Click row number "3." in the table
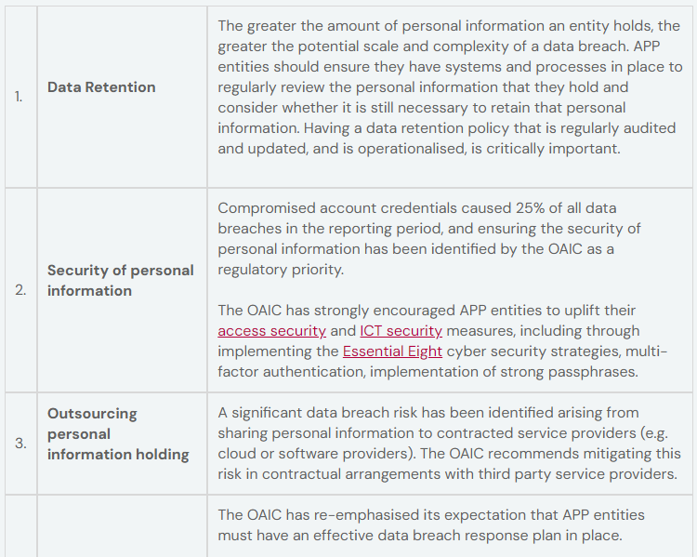This screenshot has height=557, width=697. click(20, 443)
